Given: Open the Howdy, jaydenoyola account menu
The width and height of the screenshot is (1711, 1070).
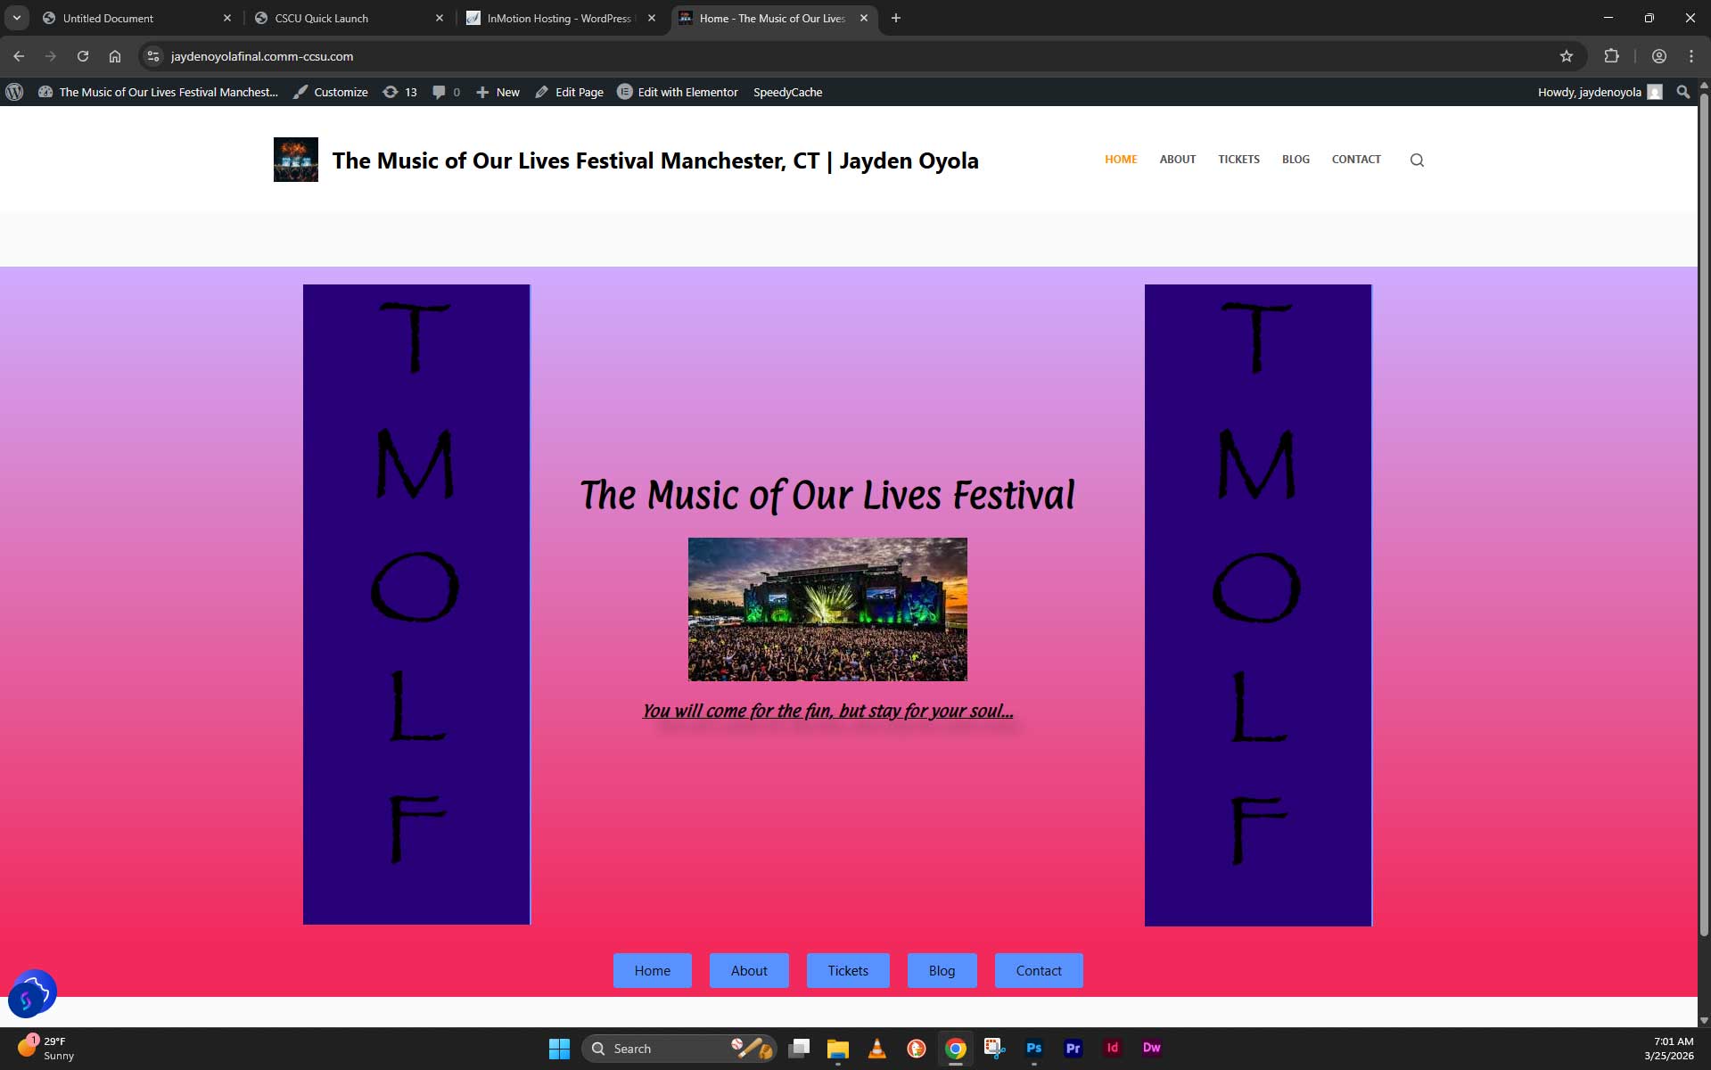Looking at the screenshot, I should click(x=1599, y=92).
